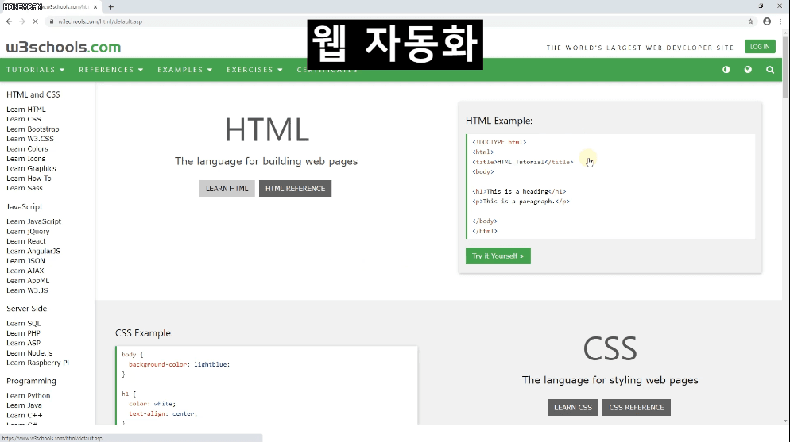This screenshot has width=790, height=442.
Task: Click the HTML Example code line with title tag
Action: tap(522, 162)
